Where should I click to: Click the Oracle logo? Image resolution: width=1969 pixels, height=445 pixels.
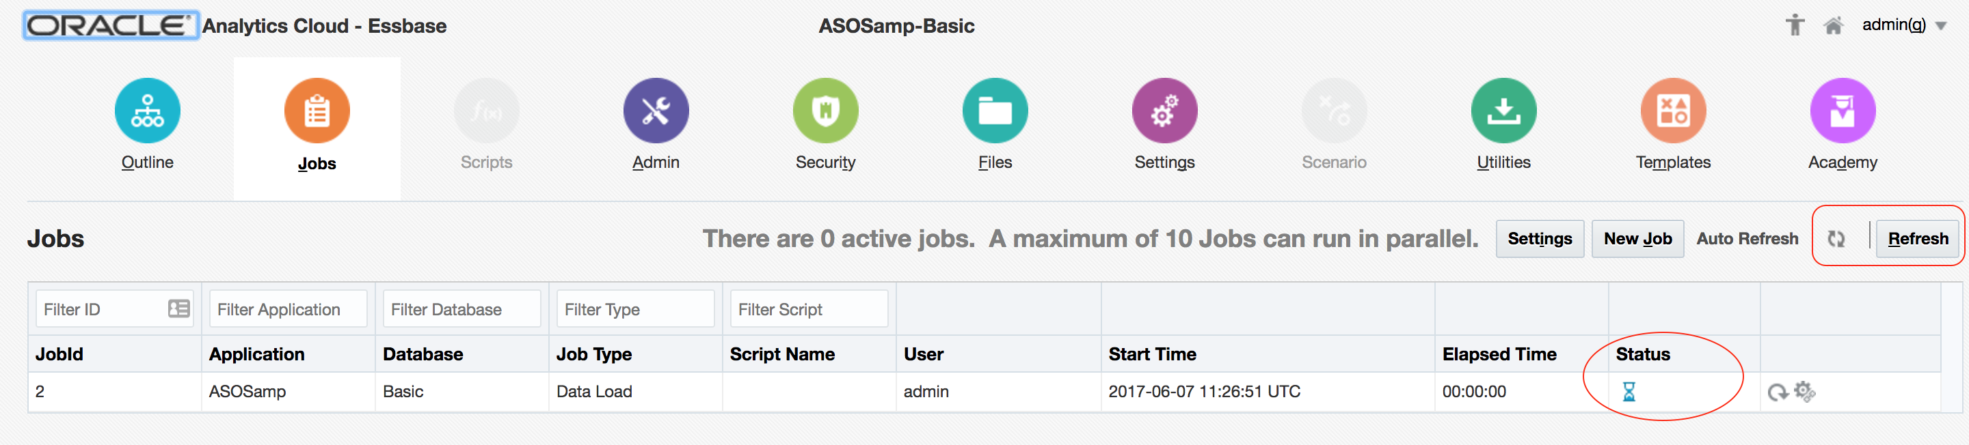point(111,25)
